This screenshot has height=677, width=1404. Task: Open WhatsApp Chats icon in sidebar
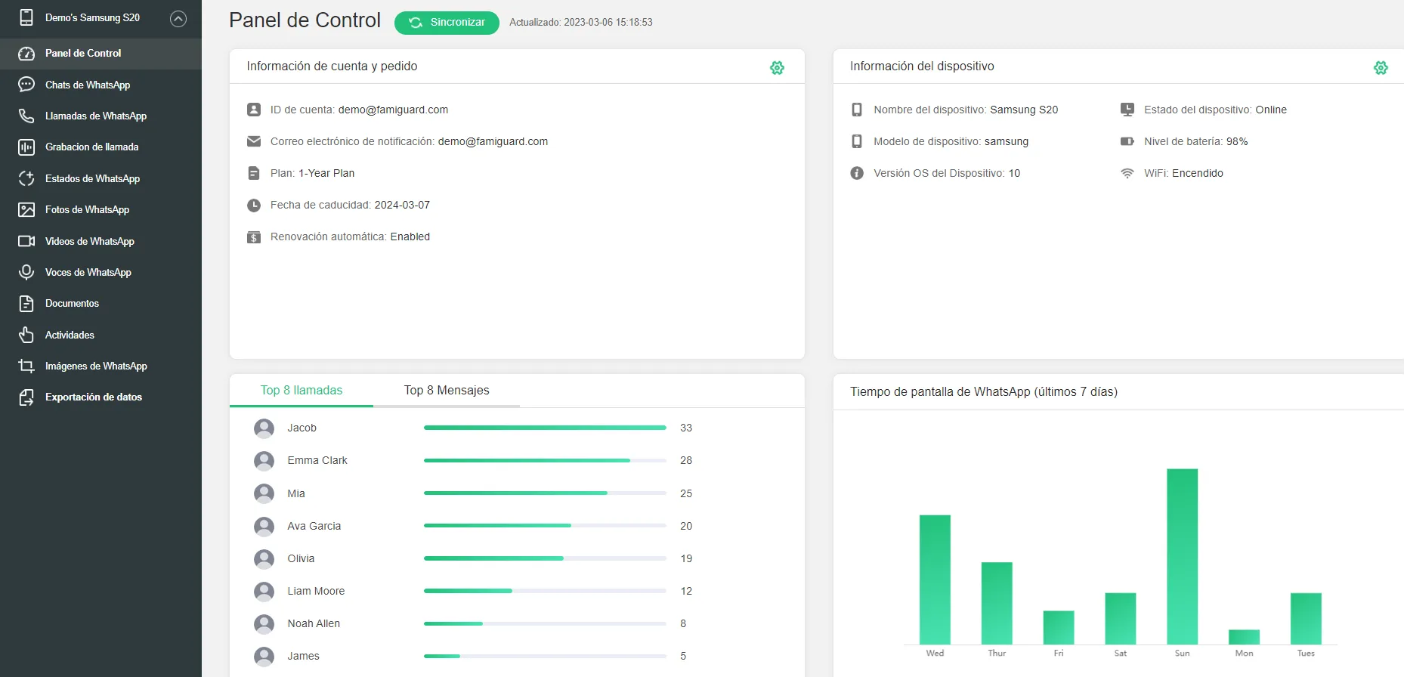(x=26, y=85)
